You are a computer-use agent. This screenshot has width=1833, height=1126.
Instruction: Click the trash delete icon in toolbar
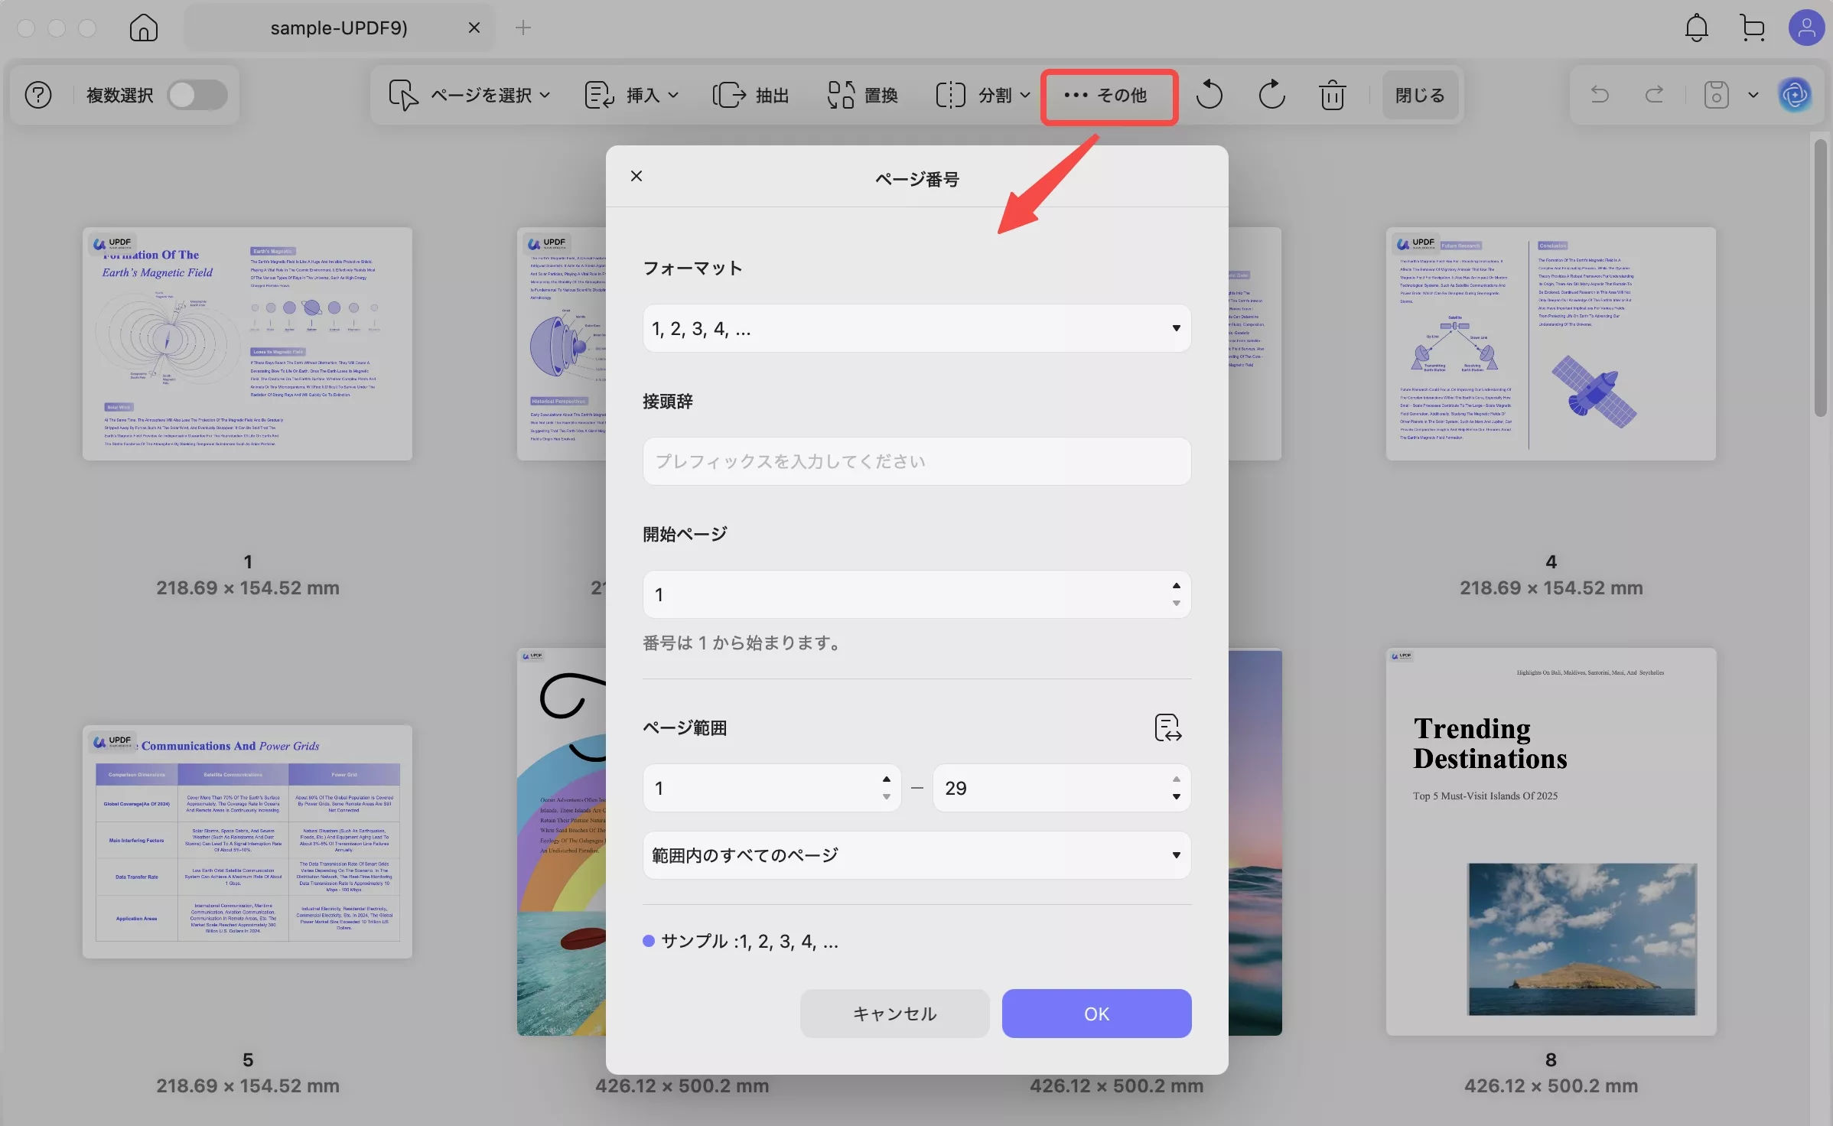coord(1332,94)
